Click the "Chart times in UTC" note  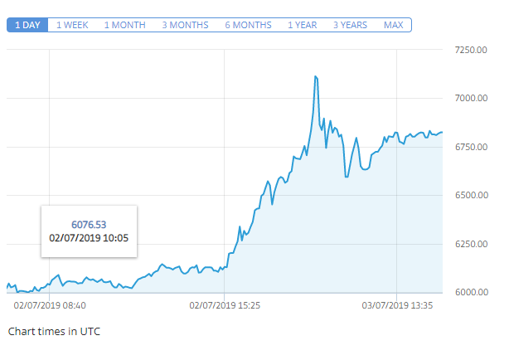pyautogui.click(x=54, y=331)
